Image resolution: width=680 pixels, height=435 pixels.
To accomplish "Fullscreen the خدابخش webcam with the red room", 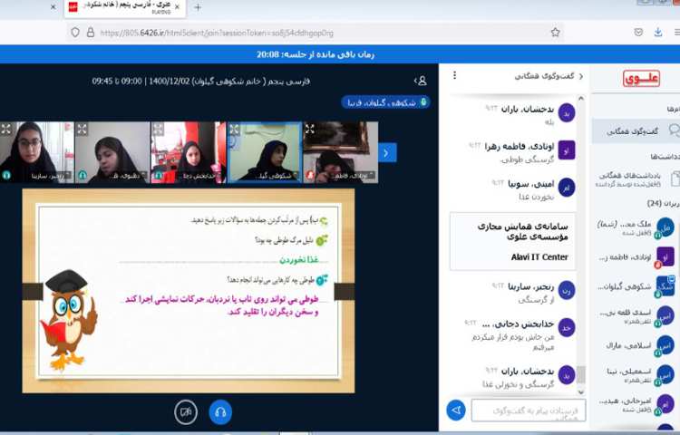I will [158, 129].
